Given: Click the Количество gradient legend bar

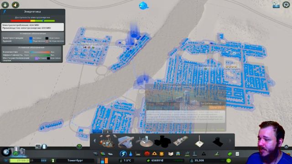Looking at the screenshot, I should click(40, 52).
